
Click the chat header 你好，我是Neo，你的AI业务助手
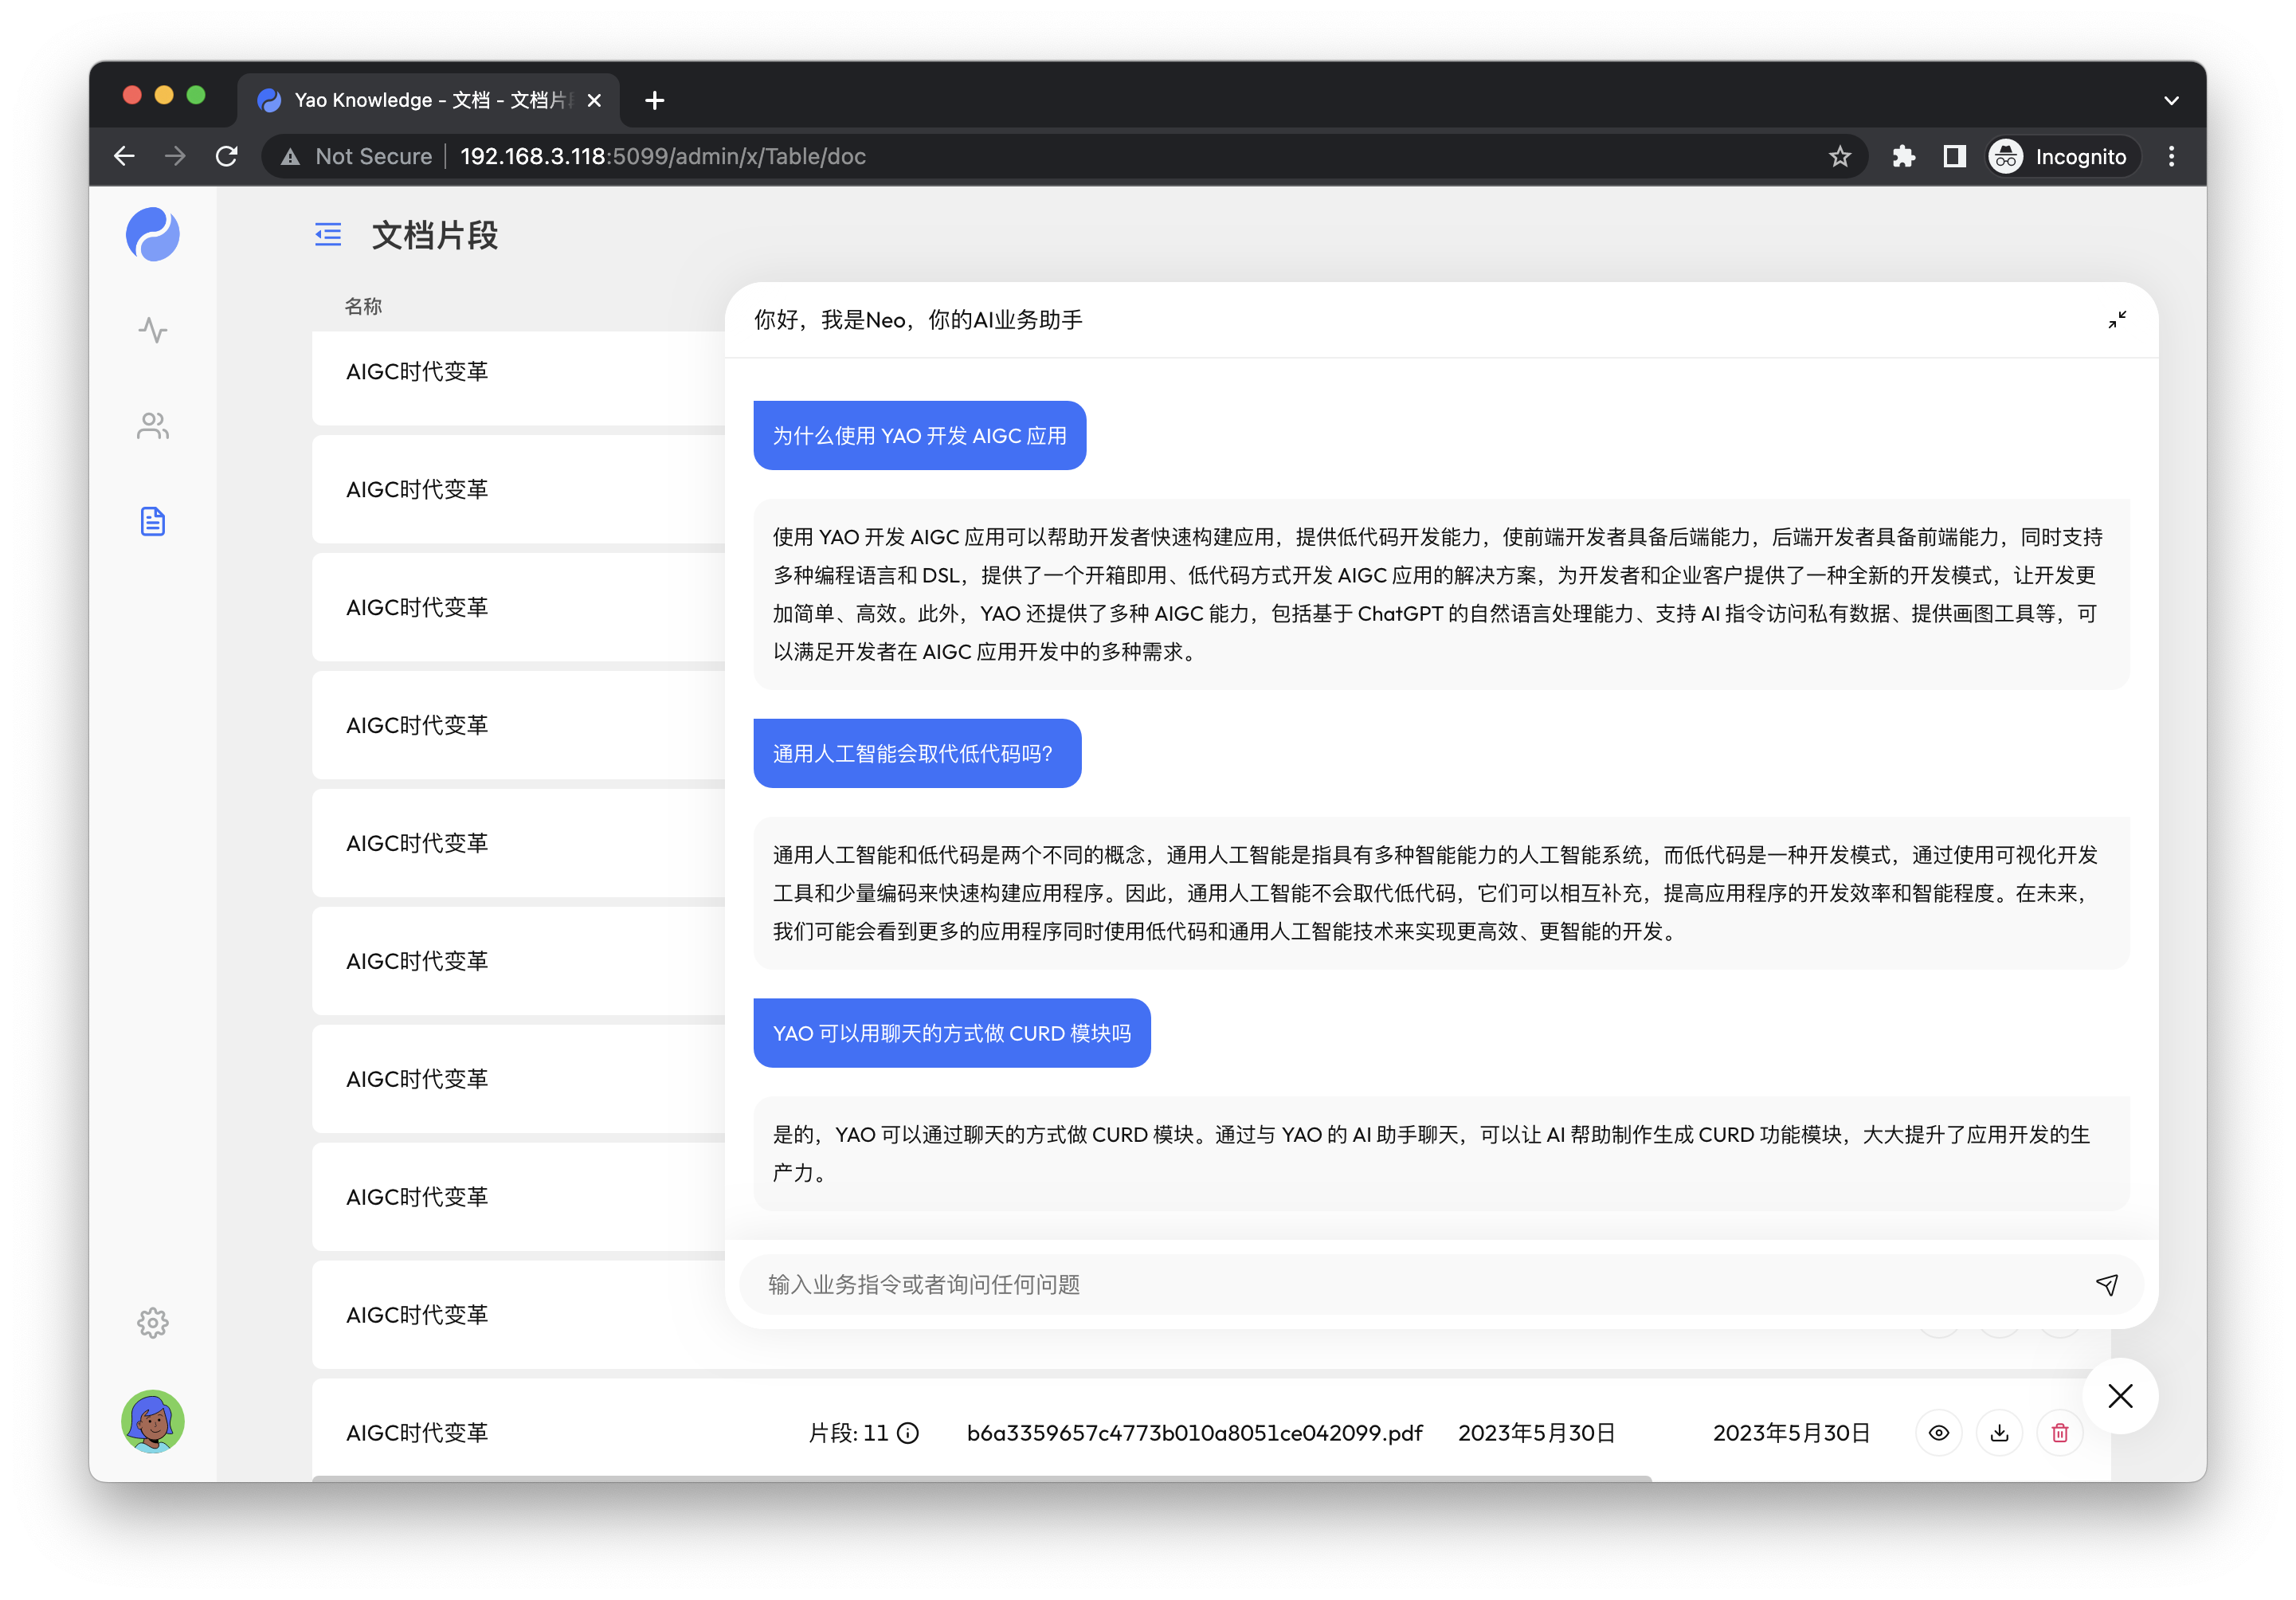pyautogui.click(x=917, y=320)
